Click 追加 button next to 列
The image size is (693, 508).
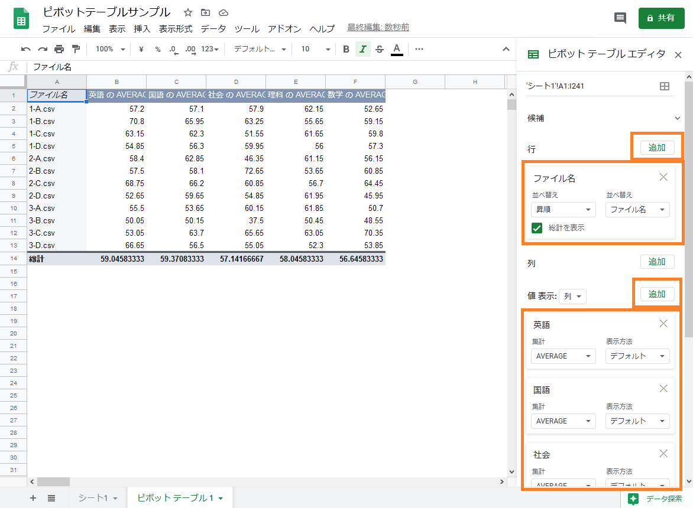(x=657, y=262)
